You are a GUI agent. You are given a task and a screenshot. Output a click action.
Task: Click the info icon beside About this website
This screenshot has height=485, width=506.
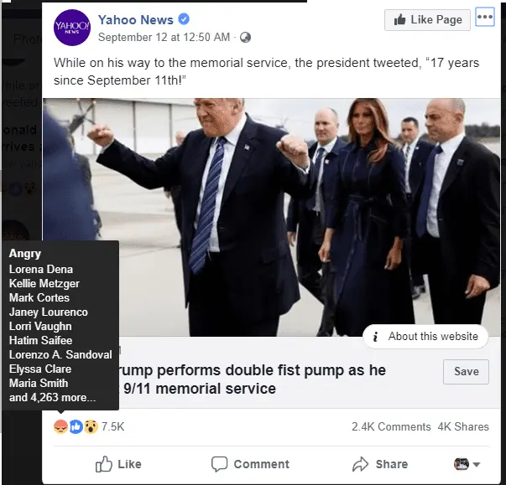point(375,337)
